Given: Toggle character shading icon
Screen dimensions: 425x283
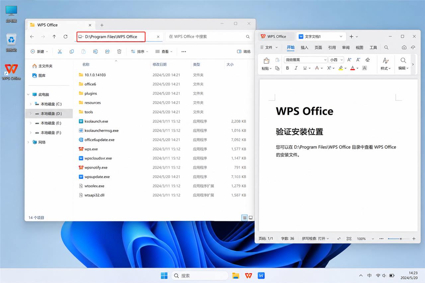Looking at the screenshot, I should [x=364, y=68].
